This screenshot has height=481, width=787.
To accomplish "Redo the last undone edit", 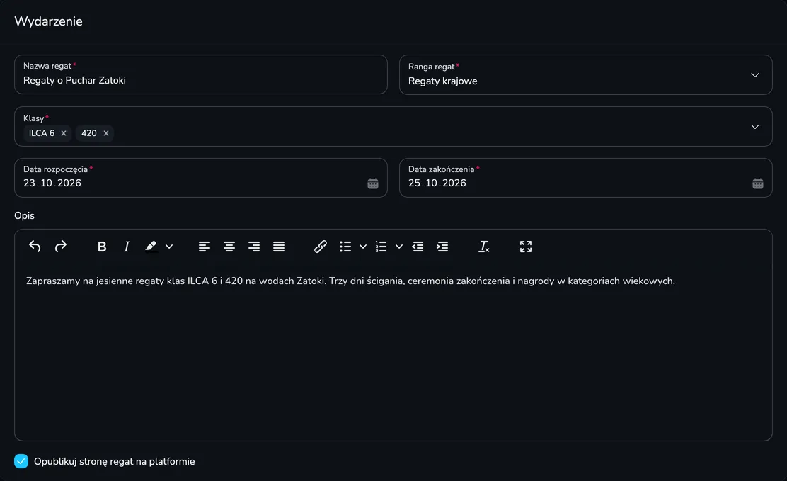I will point(61,247).
